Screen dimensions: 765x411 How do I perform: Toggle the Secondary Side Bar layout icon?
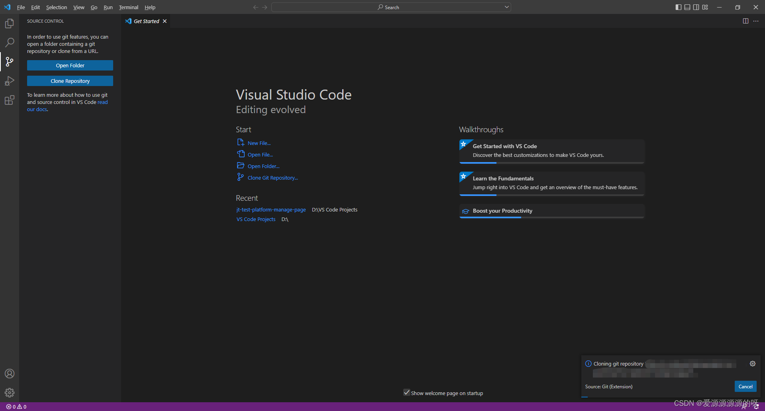point(696,7)
